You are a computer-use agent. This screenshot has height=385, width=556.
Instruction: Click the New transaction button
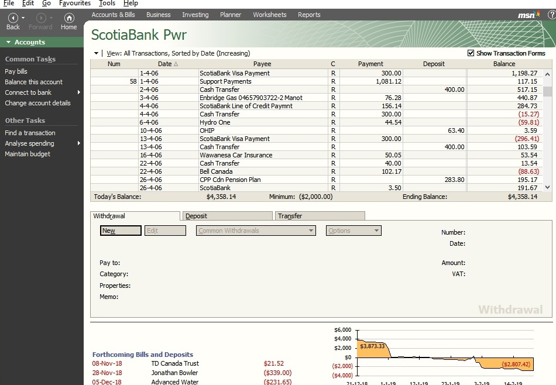[x=121, y=231]
